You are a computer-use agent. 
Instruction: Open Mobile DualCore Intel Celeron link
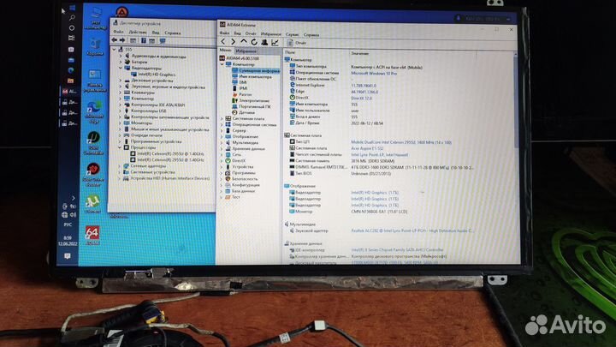tap(401, 142)
